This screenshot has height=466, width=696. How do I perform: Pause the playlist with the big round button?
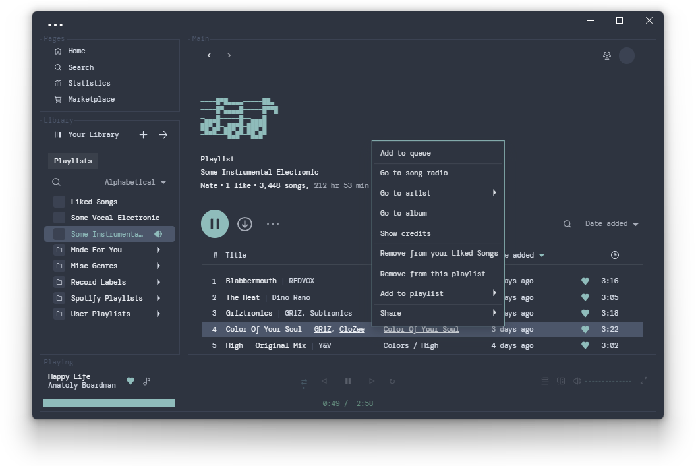pos(215,224)
